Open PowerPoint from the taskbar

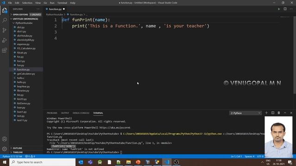(x=138, y=162)
